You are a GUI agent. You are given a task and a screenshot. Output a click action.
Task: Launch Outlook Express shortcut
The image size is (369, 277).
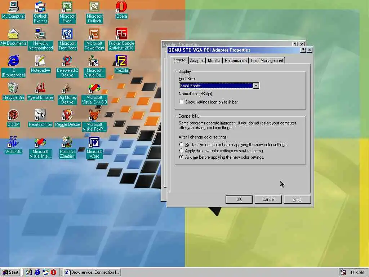[40, 12]
